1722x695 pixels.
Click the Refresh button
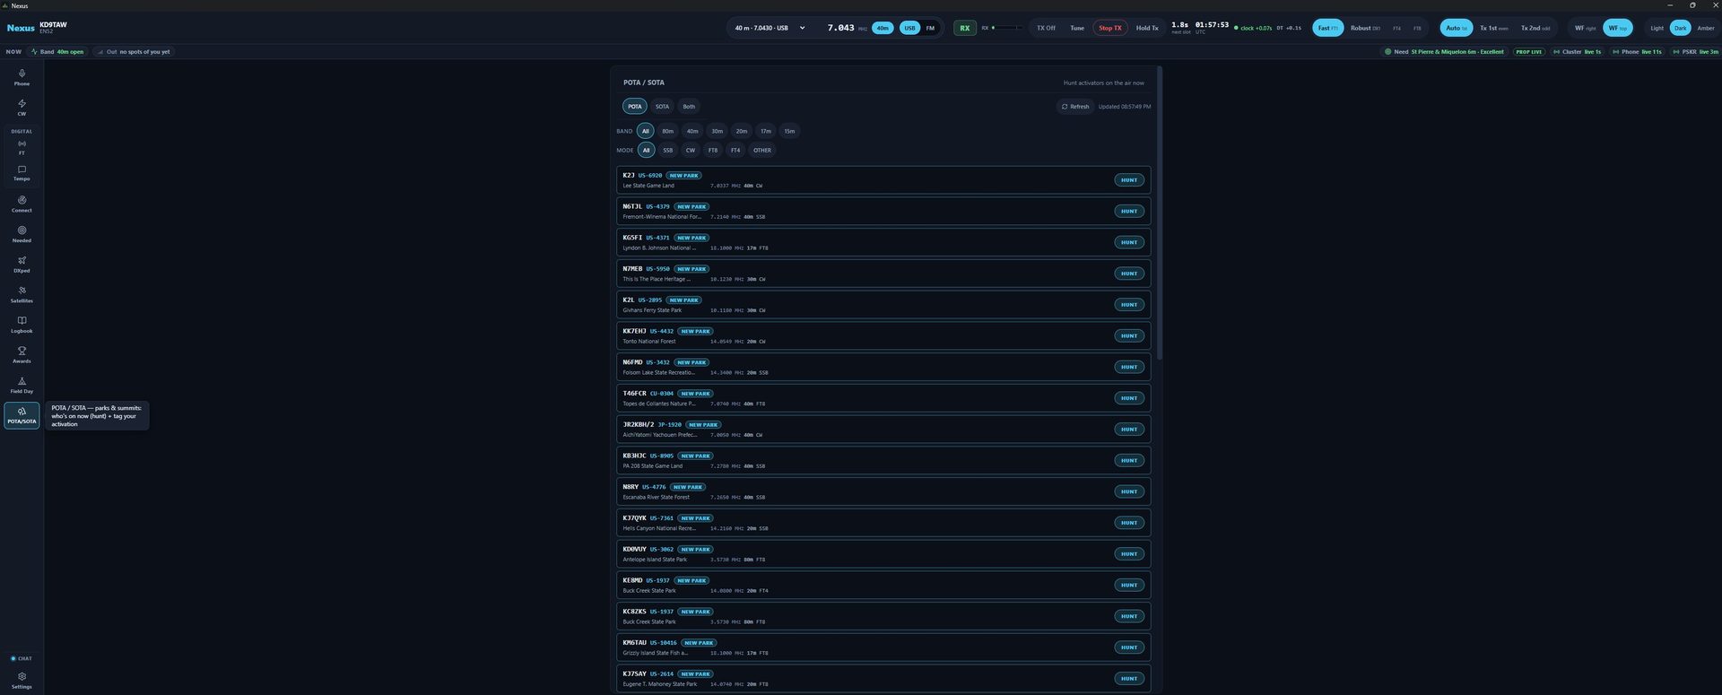[x=1075, y=107]
